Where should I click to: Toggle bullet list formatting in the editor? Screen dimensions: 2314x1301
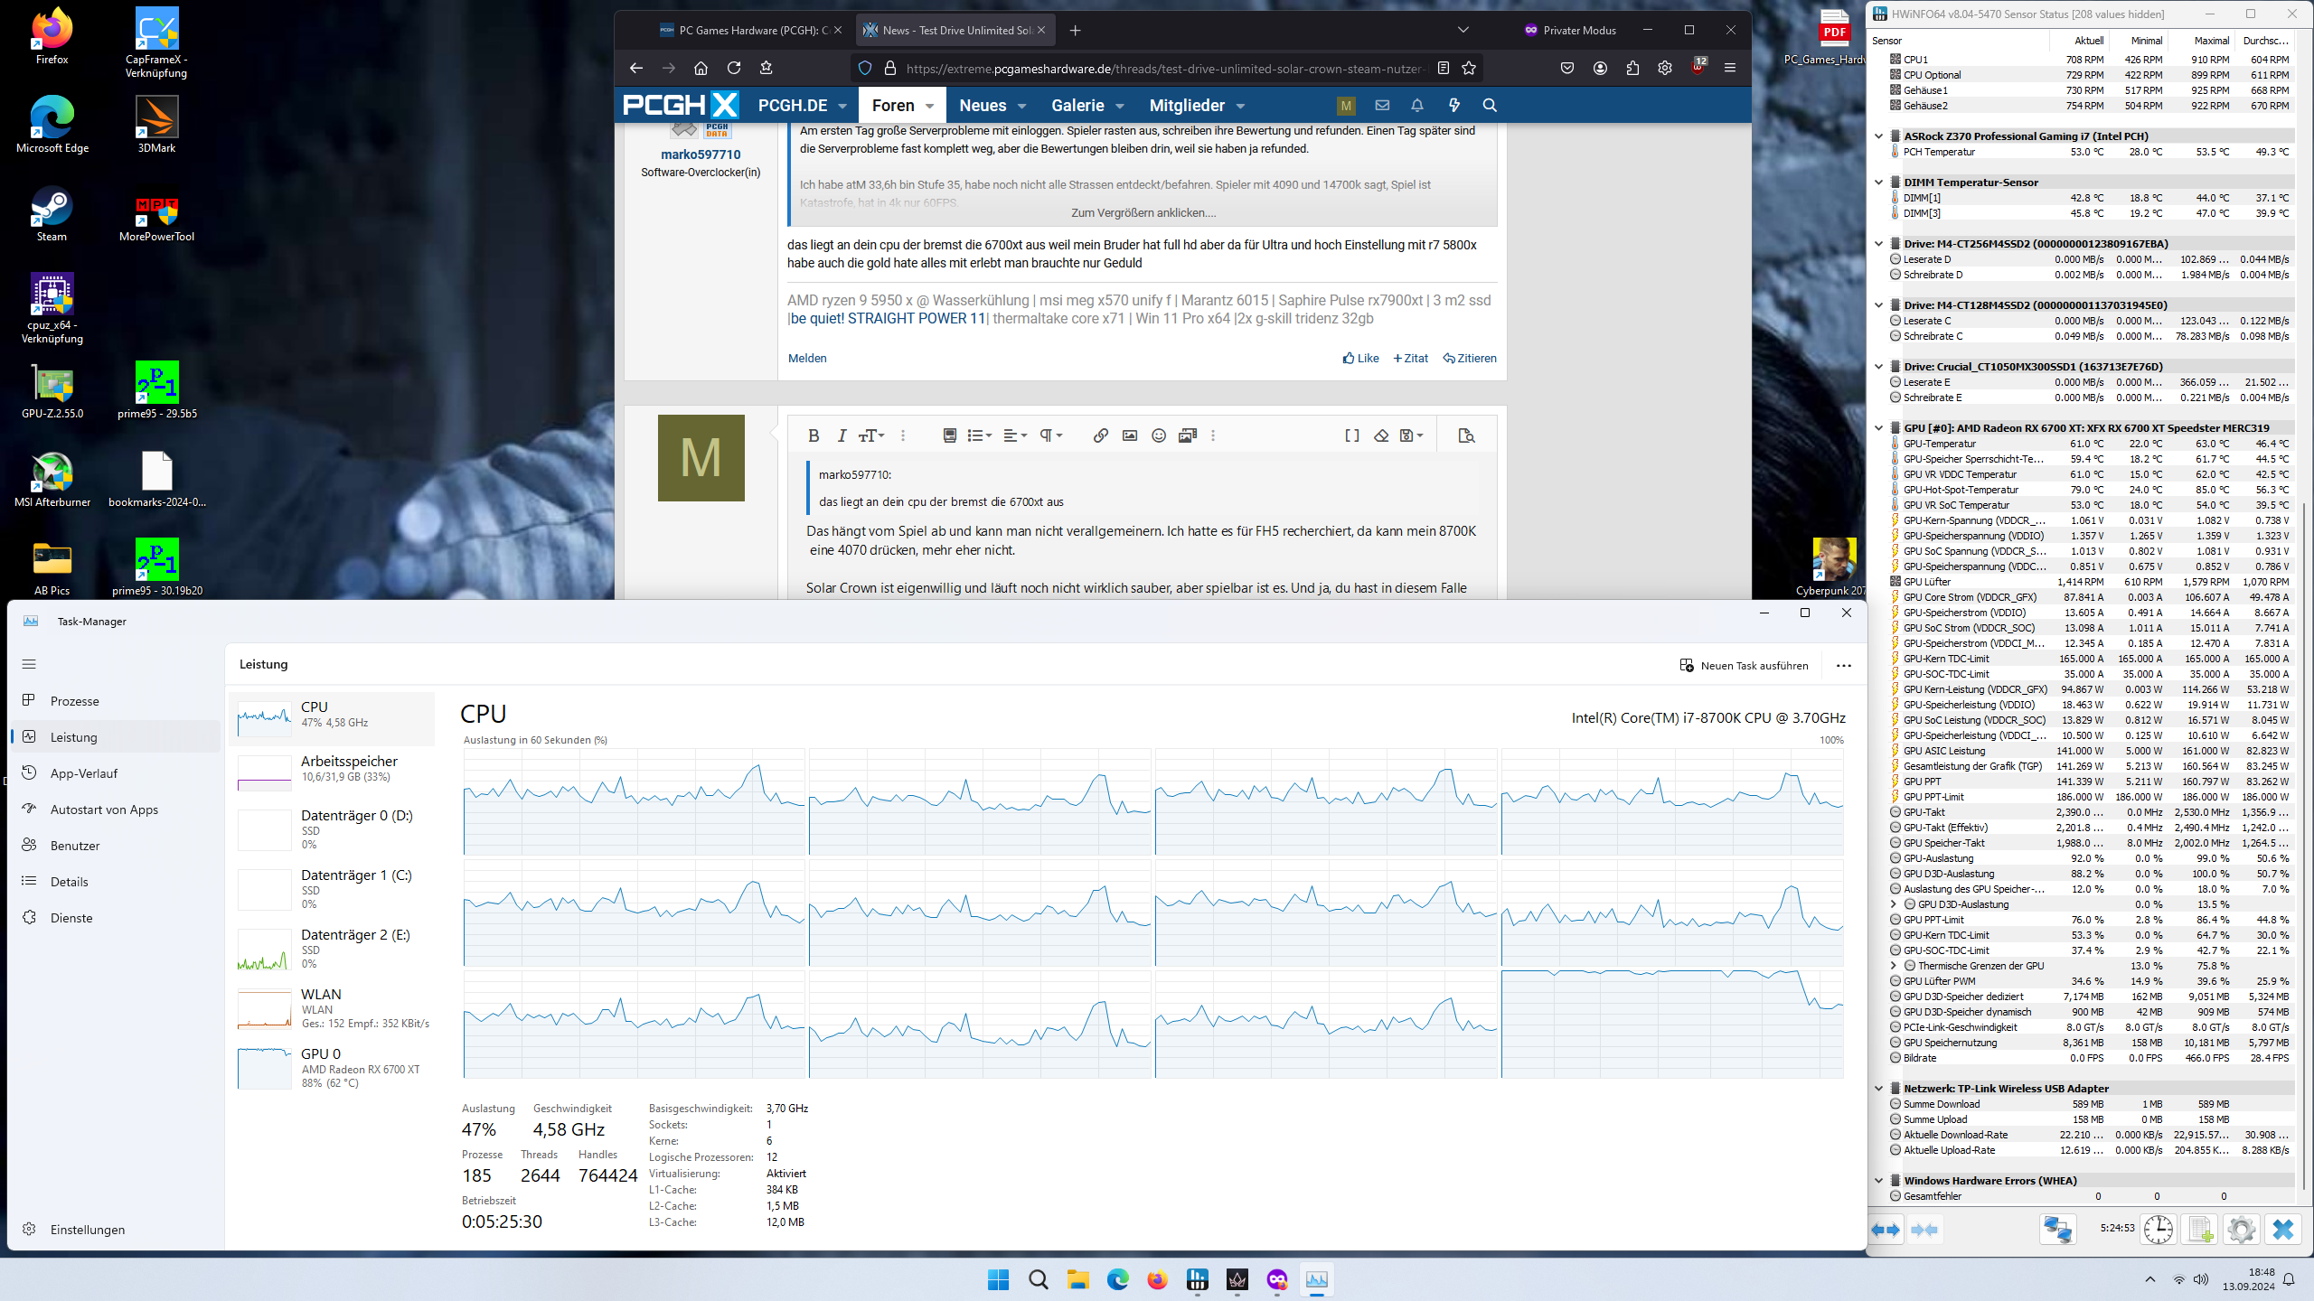tap(975, 435)
